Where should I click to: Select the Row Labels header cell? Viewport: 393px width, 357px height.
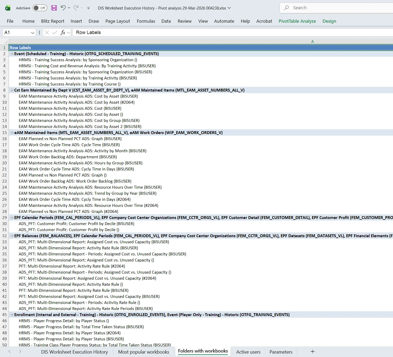(x=201, y=47)
